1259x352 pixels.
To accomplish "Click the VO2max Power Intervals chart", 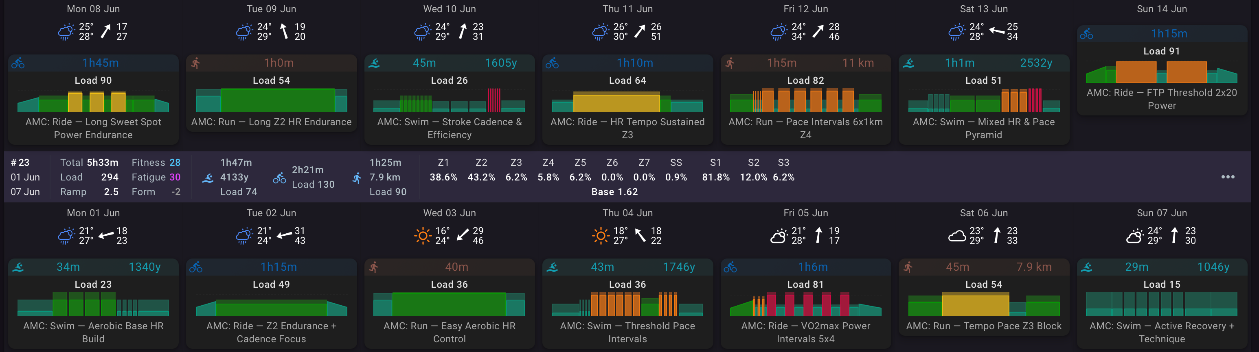I will point(805,304).
